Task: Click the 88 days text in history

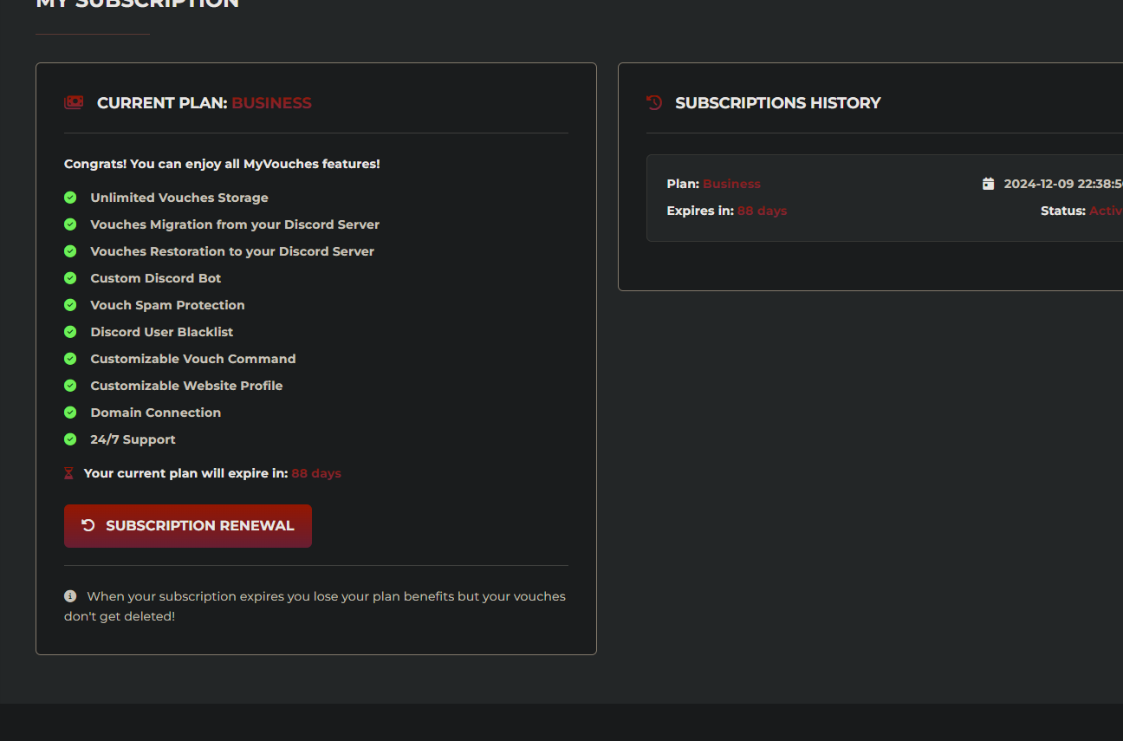Action: pos(762,211)
